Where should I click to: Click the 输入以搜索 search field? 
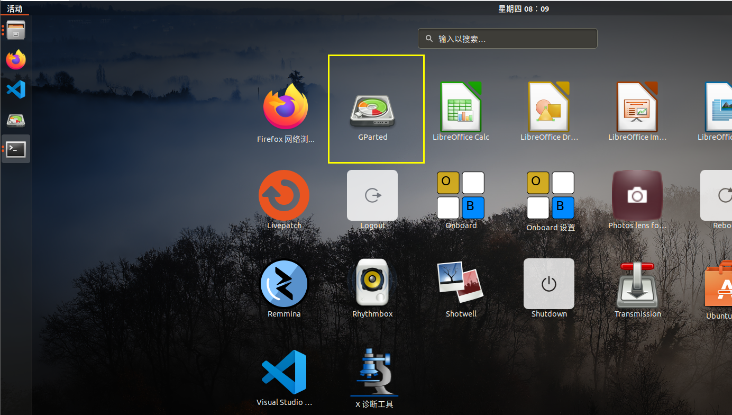click(x=508, y=39)
